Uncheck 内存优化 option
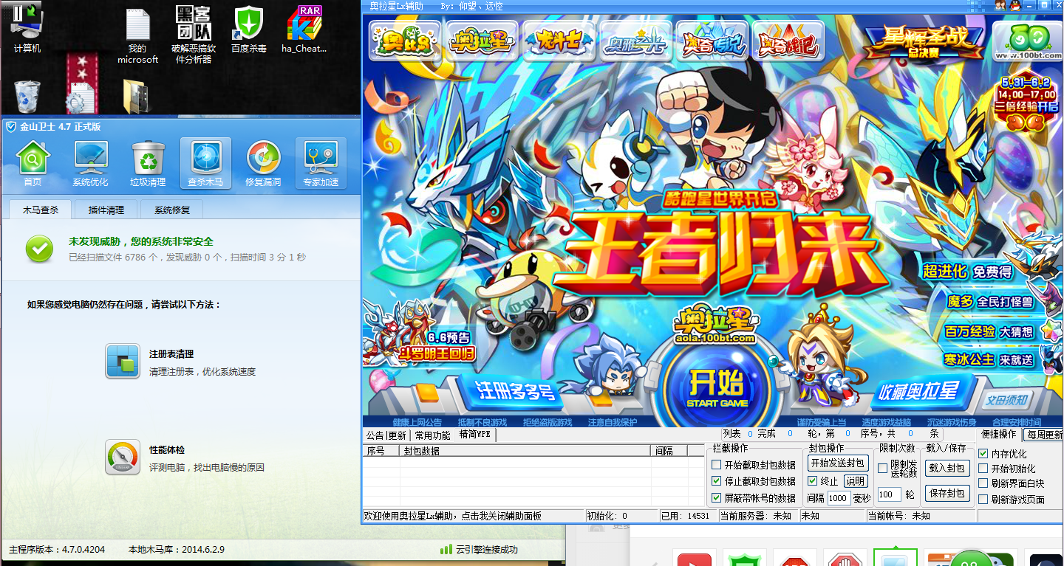 point(983,454)
